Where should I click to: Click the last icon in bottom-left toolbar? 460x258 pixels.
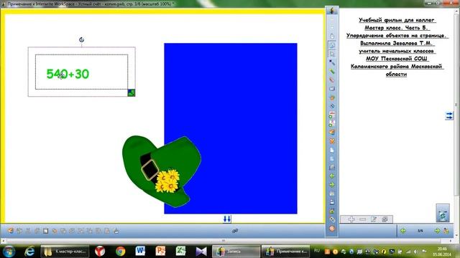tap(116, 231)
